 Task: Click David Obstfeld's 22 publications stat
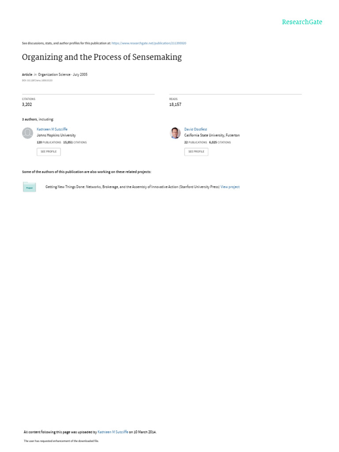point(196,143)
